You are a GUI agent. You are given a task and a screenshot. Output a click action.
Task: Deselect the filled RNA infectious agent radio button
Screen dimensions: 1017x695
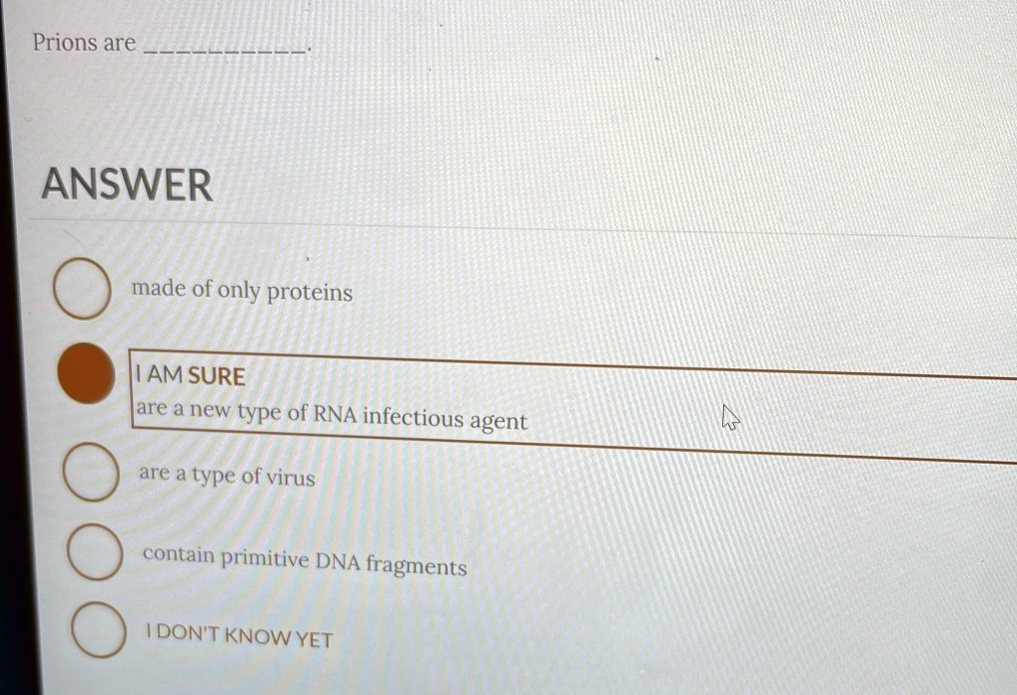point(86,373)
